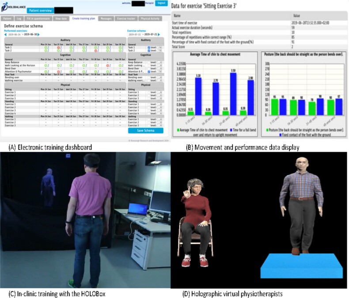349x298 pixels.
Task: Open level selector for Keep Balance
Action: pos(160,62)
